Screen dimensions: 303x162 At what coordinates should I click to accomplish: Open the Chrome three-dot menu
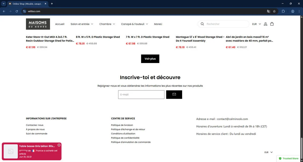tap(299, 11)
